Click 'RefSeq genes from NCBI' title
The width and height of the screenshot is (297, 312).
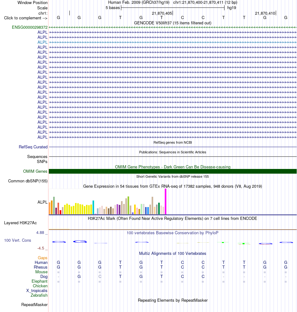click(173, 142)
